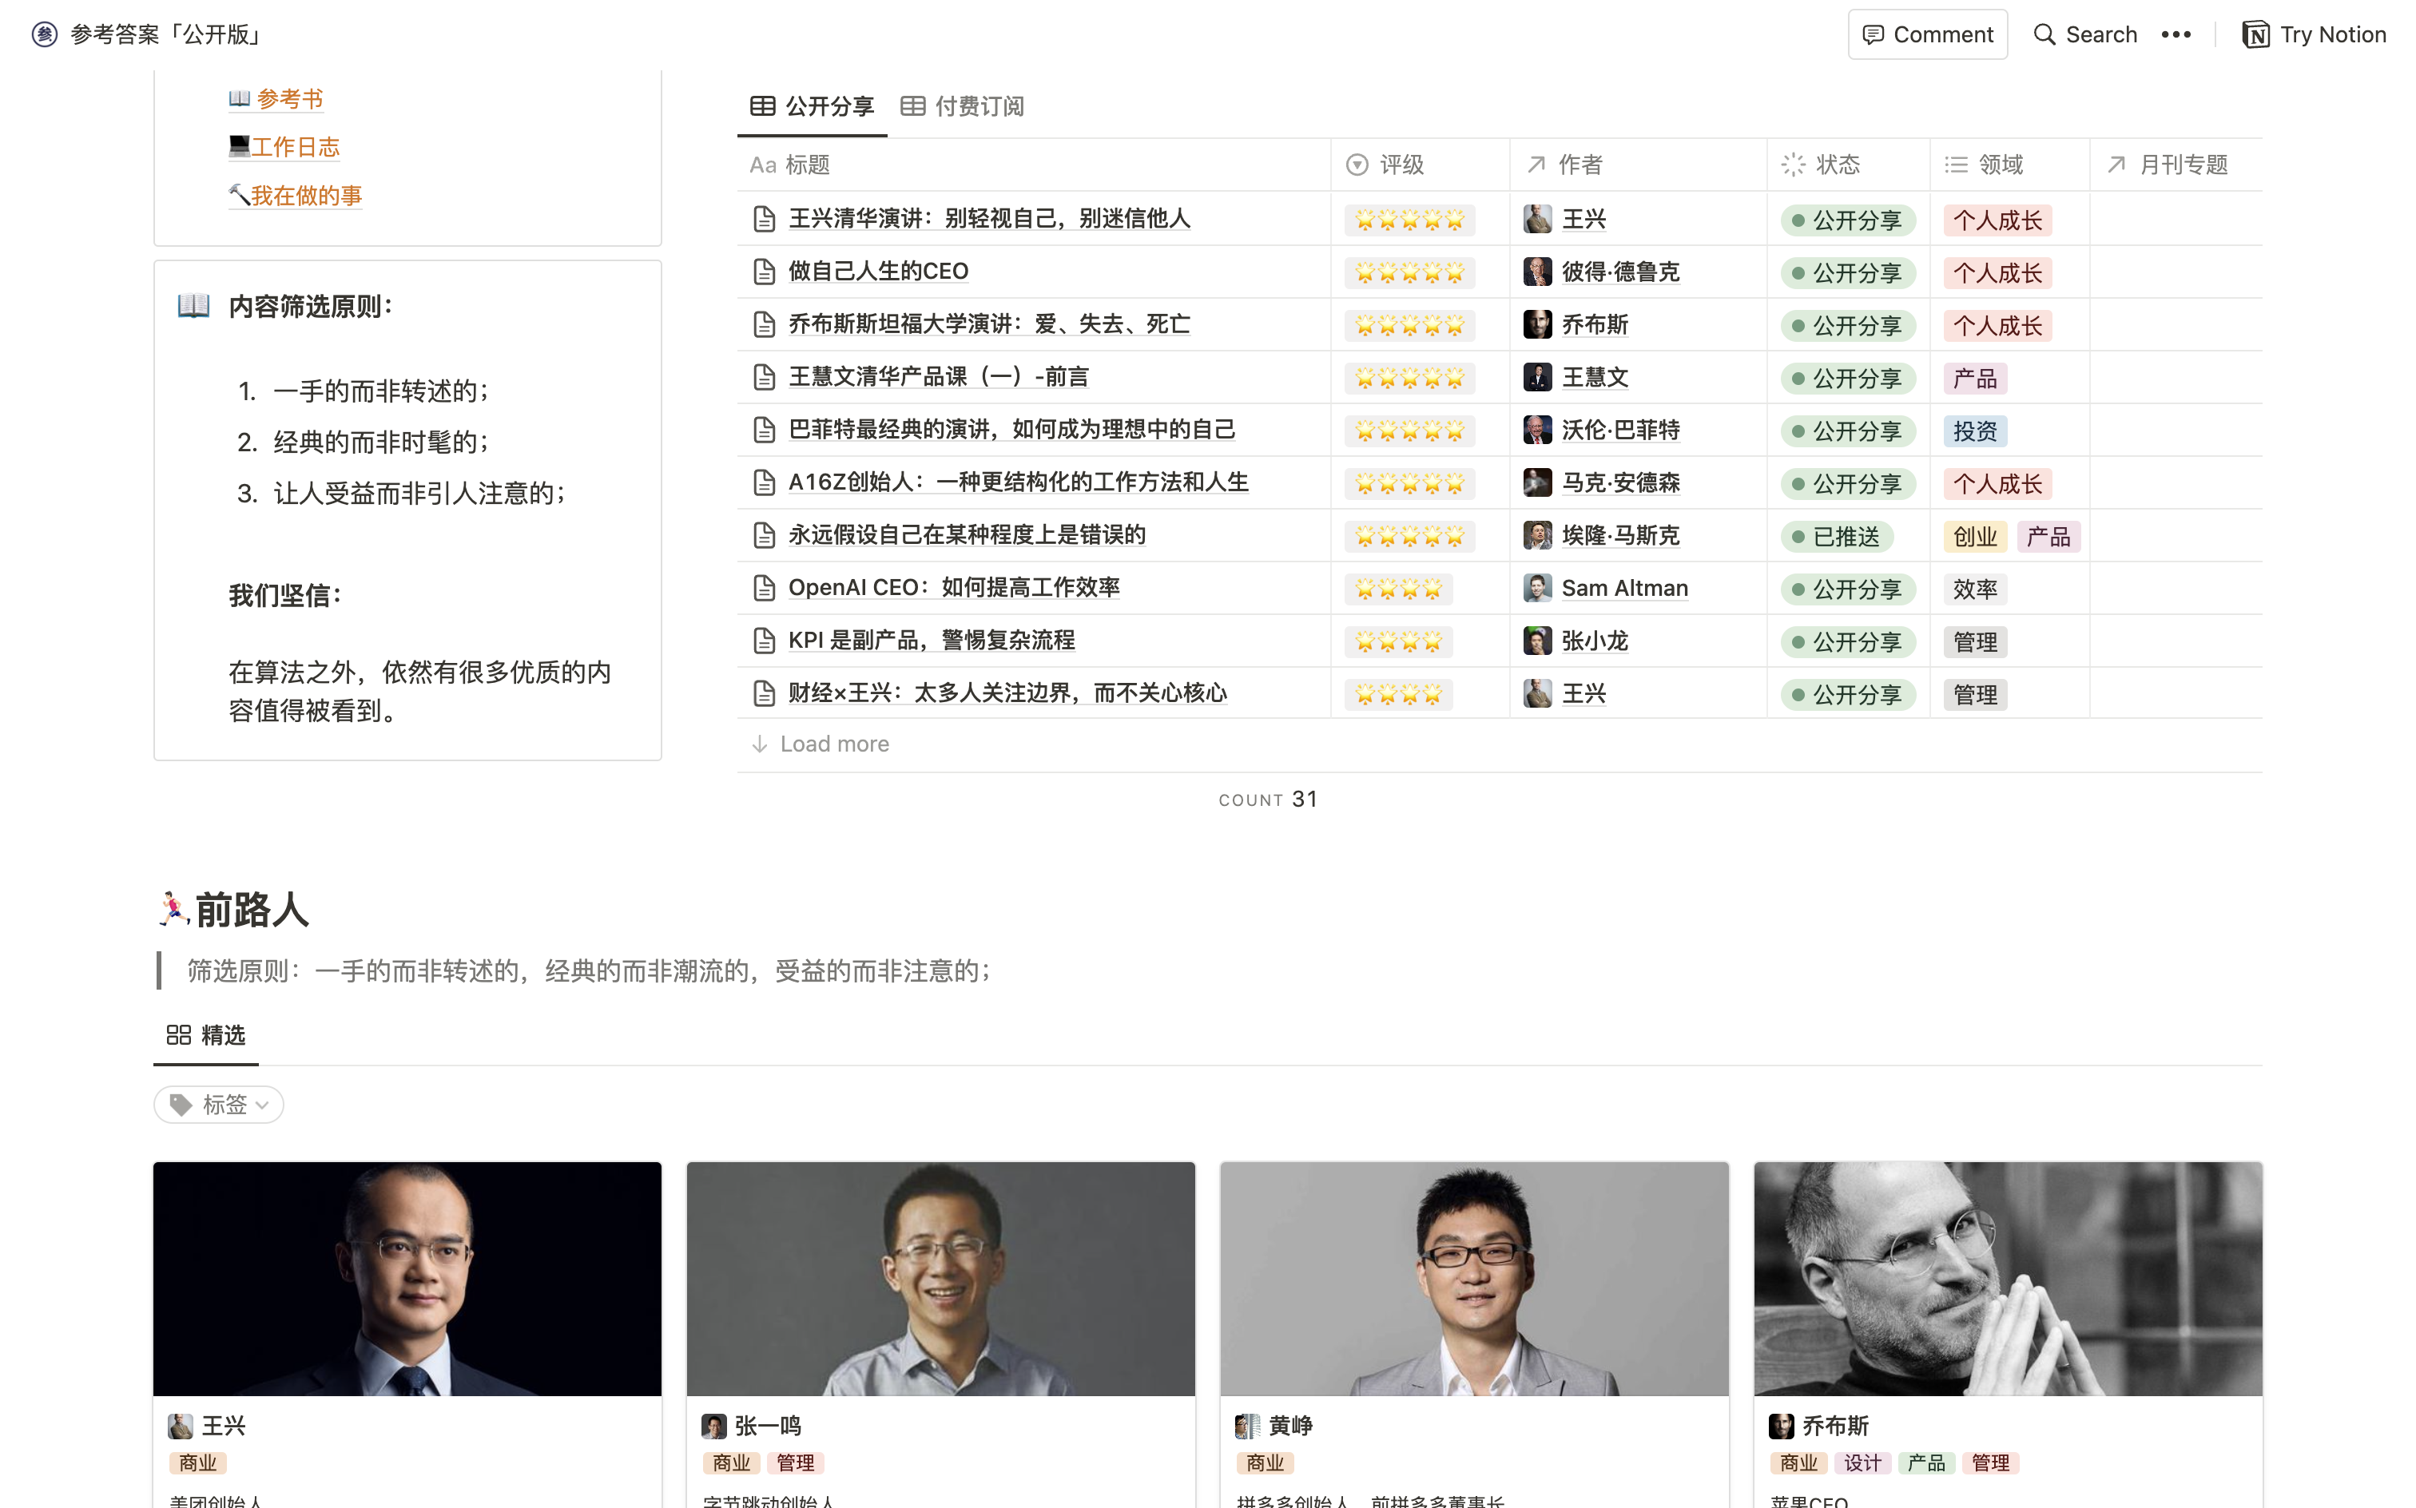Click the 状态 column header

pos(1837,165)
